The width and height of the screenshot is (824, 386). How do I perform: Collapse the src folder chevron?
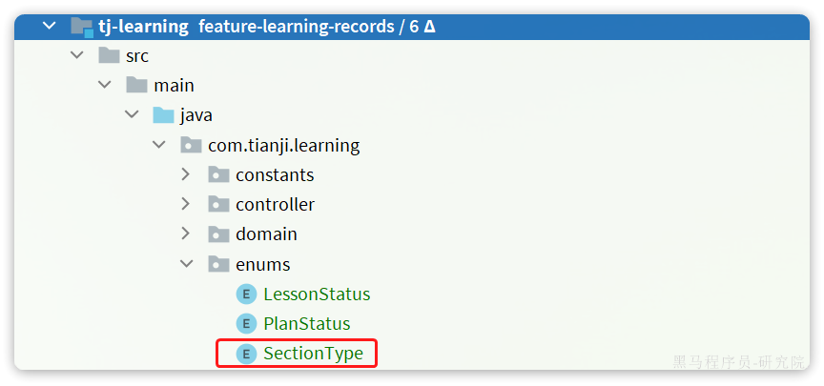click(x=77, y=54)
